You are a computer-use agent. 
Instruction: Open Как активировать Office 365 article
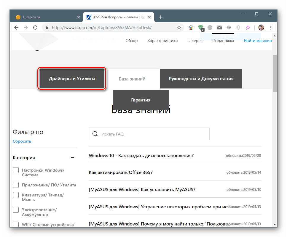click(121, 172)
